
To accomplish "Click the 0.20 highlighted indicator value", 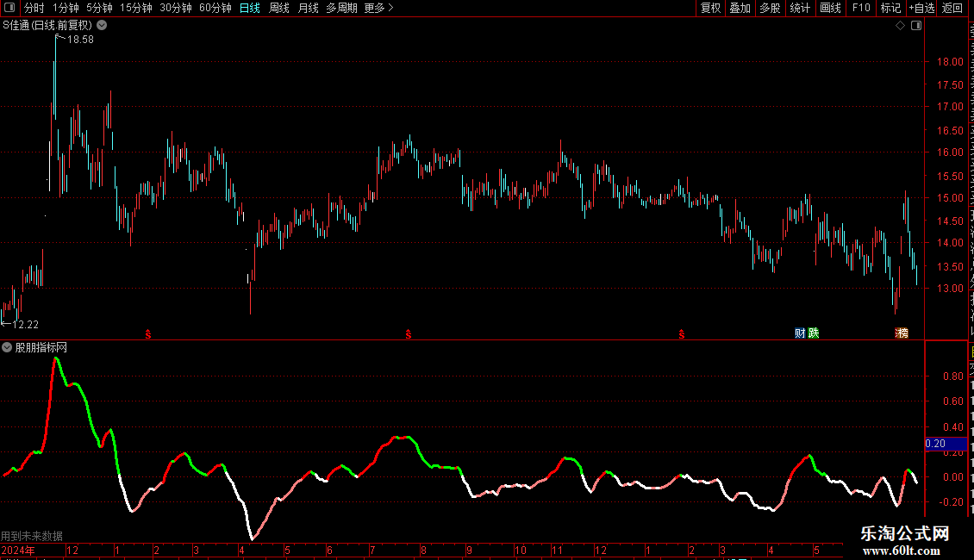I will click(x=946, y=444).
